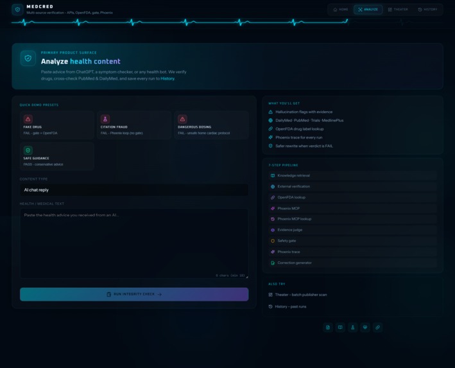Click the Knowledge retrieval book icon
This screenshot has height=368, width=455.
(x=273, y=175)
